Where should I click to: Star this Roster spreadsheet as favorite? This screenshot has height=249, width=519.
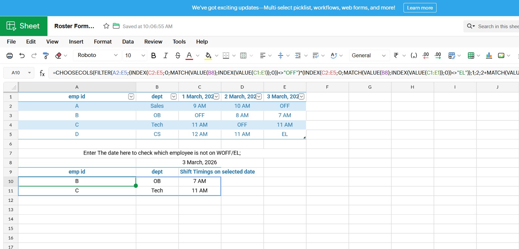click(x=106, y=26)
